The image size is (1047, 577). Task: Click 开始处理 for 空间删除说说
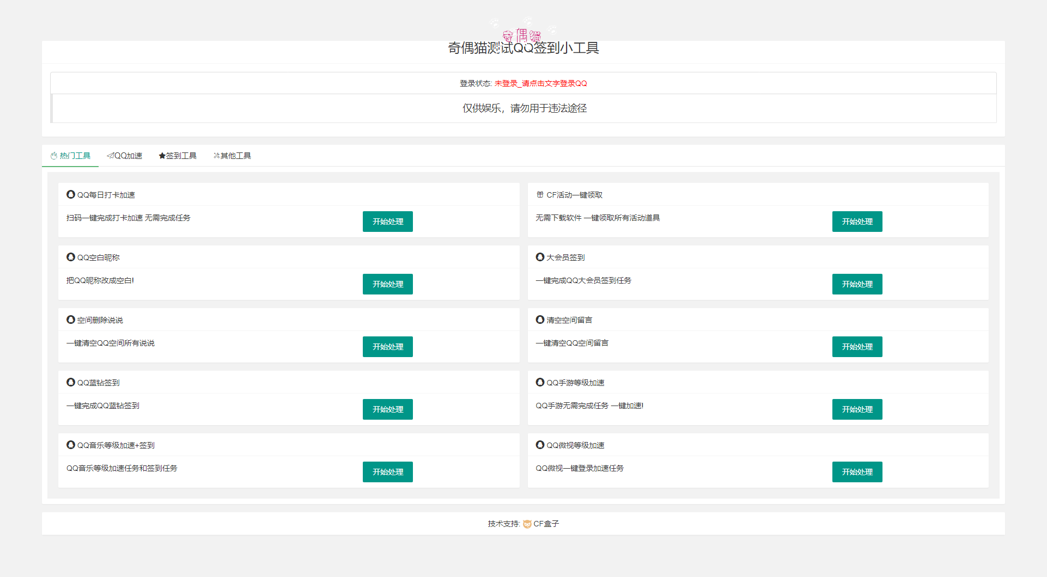388,347
